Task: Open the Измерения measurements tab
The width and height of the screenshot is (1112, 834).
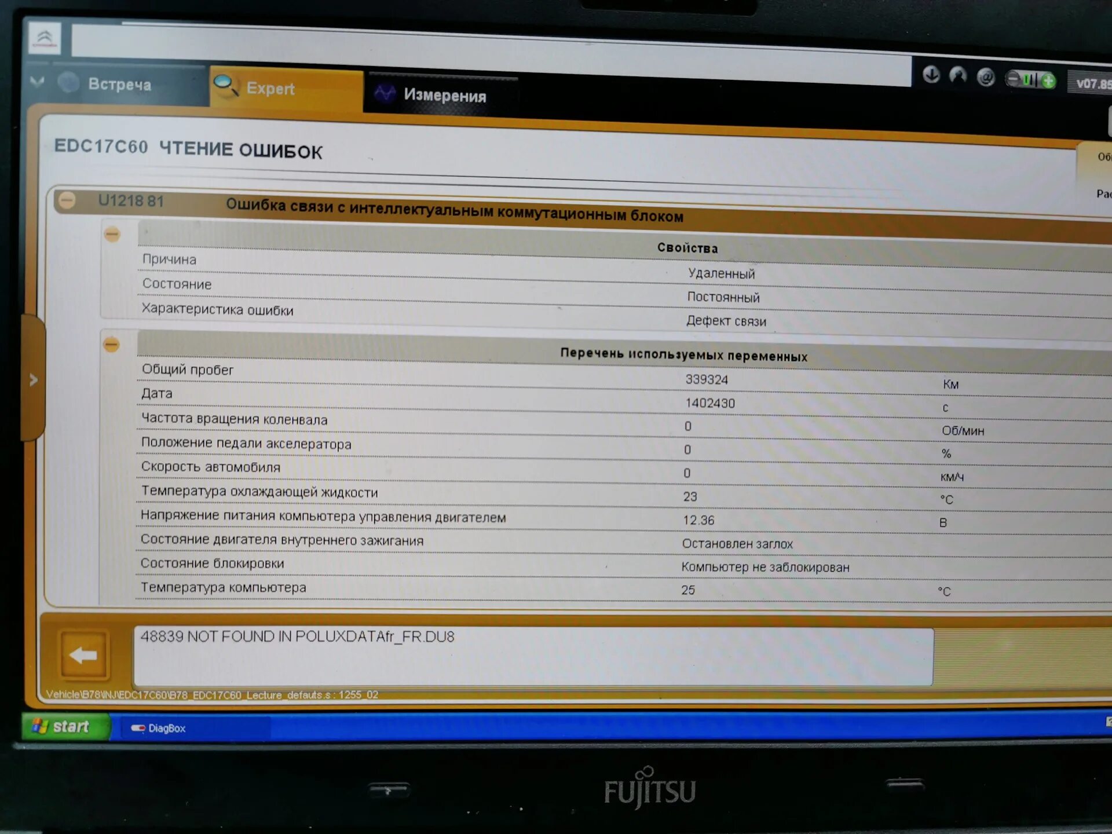Action: point(444,95)
